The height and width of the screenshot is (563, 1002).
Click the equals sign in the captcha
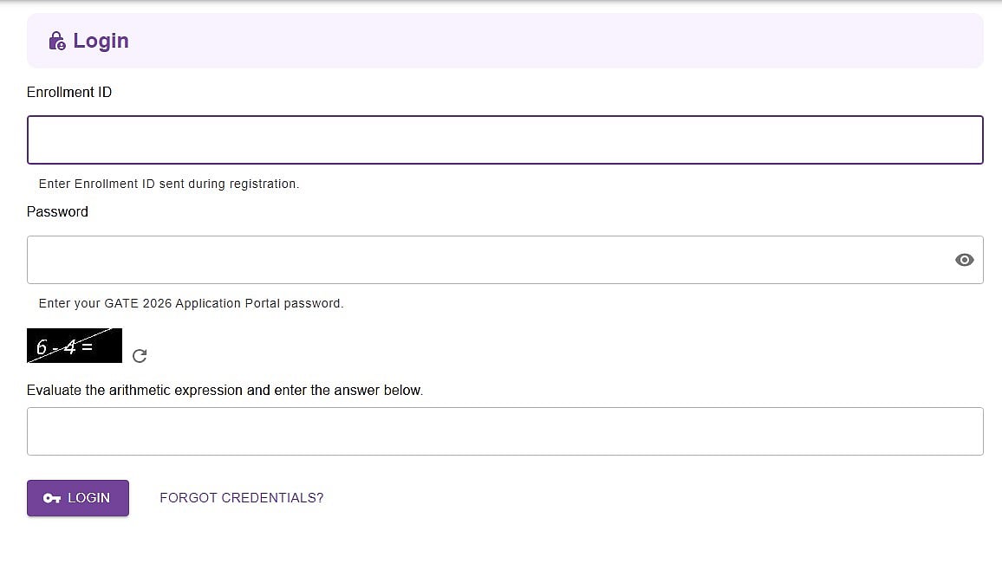click(87, 346)
